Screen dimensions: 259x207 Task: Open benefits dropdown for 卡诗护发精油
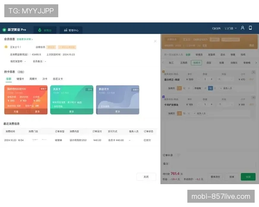(x=225, y=104)
